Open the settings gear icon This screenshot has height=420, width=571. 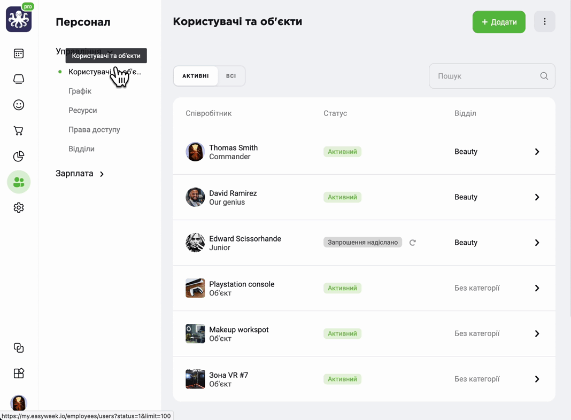point(19,208)
